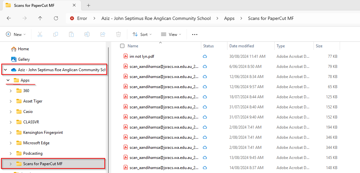Navigate to Apps in breadcrumb path
Image resolution: width=360 pixels, height=173 pixels.
pyautogui.click(x=229, y=18)
